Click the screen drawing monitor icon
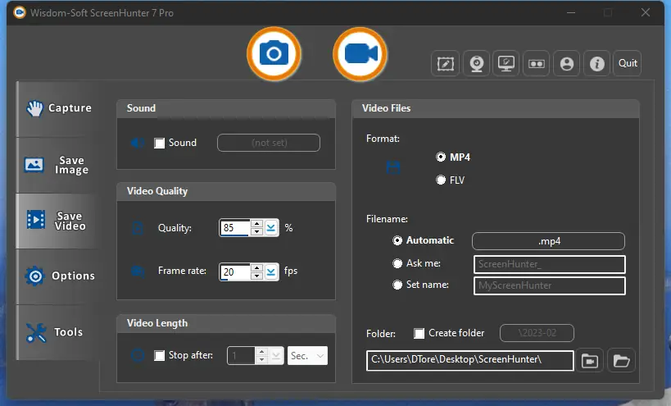 tap(506, 63)
